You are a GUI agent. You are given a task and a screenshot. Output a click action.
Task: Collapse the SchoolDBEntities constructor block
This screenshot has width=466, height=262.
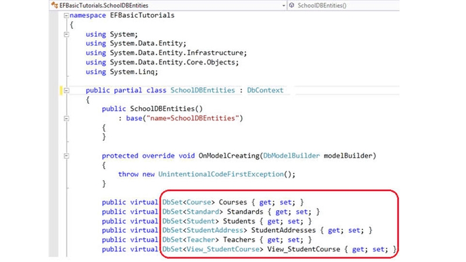[66, 119]
